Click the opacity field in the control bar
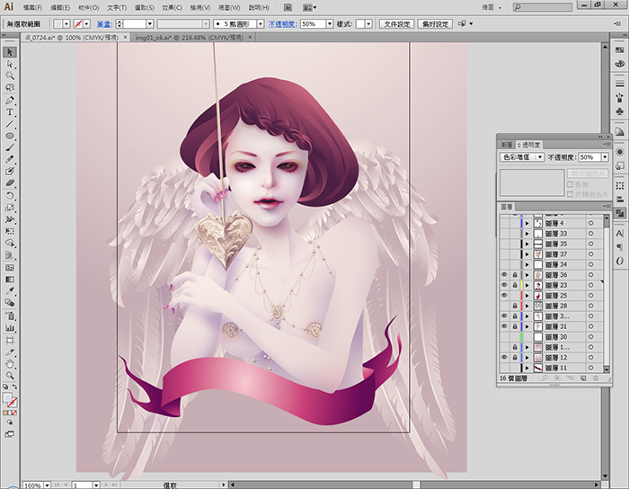Viewport: 629px width, 489px height. tap(313, 23)
